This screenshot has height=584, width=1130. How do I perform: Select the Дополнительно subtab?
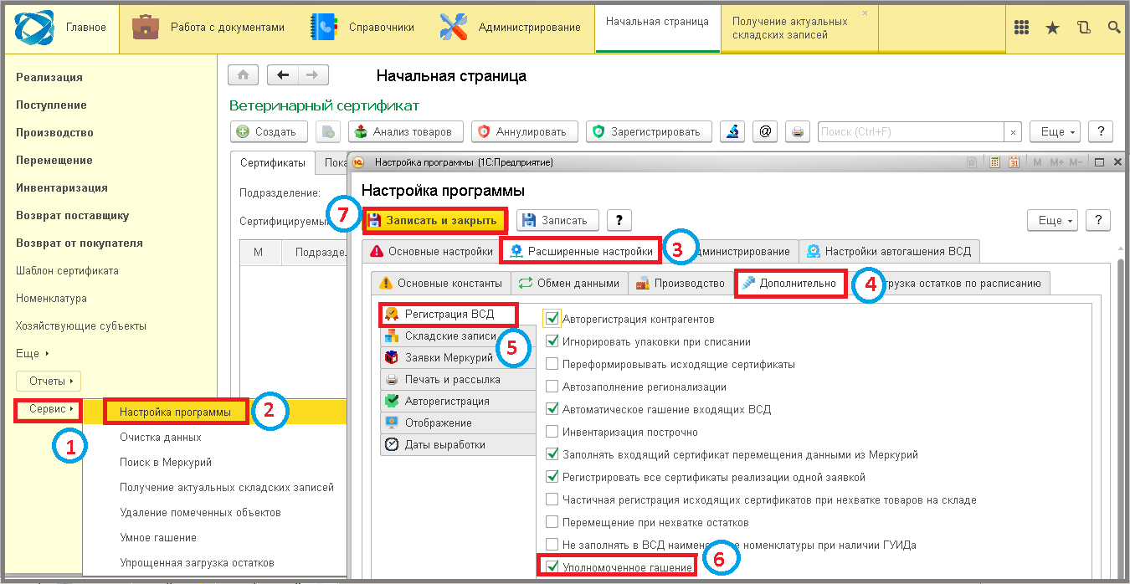(790, 283)
